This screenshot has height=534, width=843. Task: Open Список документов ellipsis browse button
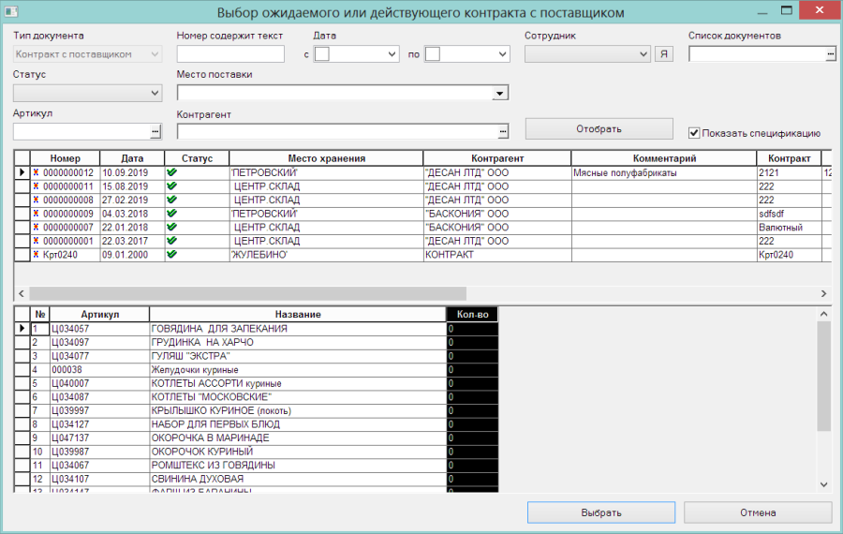click(831, 53)
